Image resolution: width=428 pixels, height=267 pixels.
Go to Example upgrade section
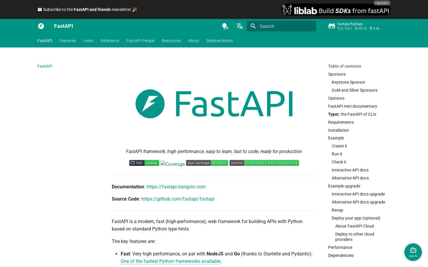tap(344, 186)
